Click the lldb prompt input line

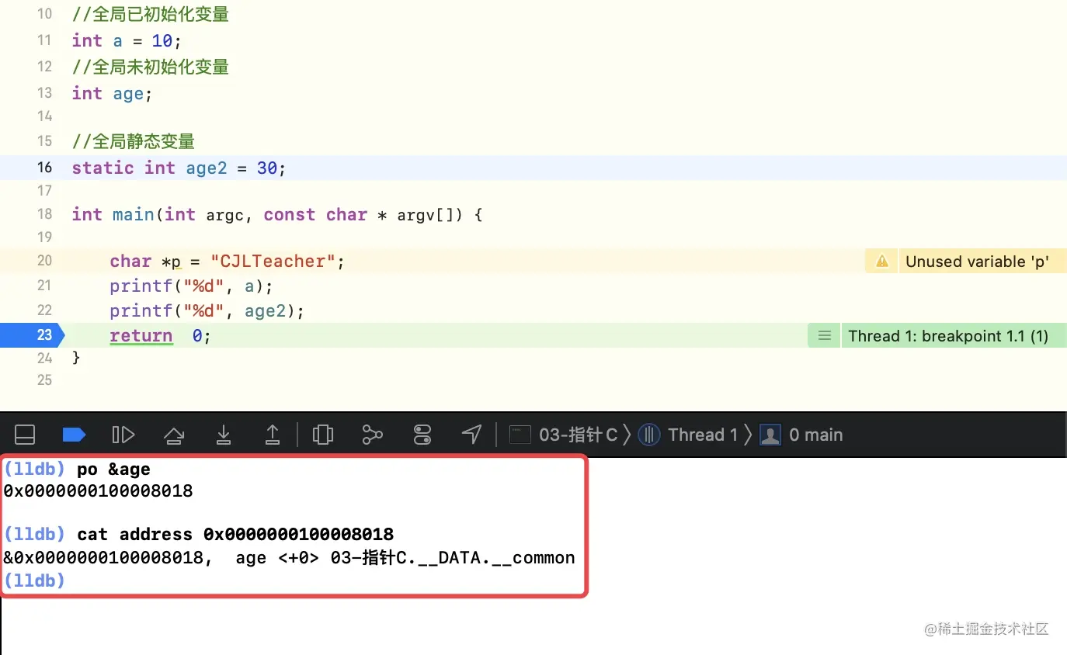(x=34, y=580)
